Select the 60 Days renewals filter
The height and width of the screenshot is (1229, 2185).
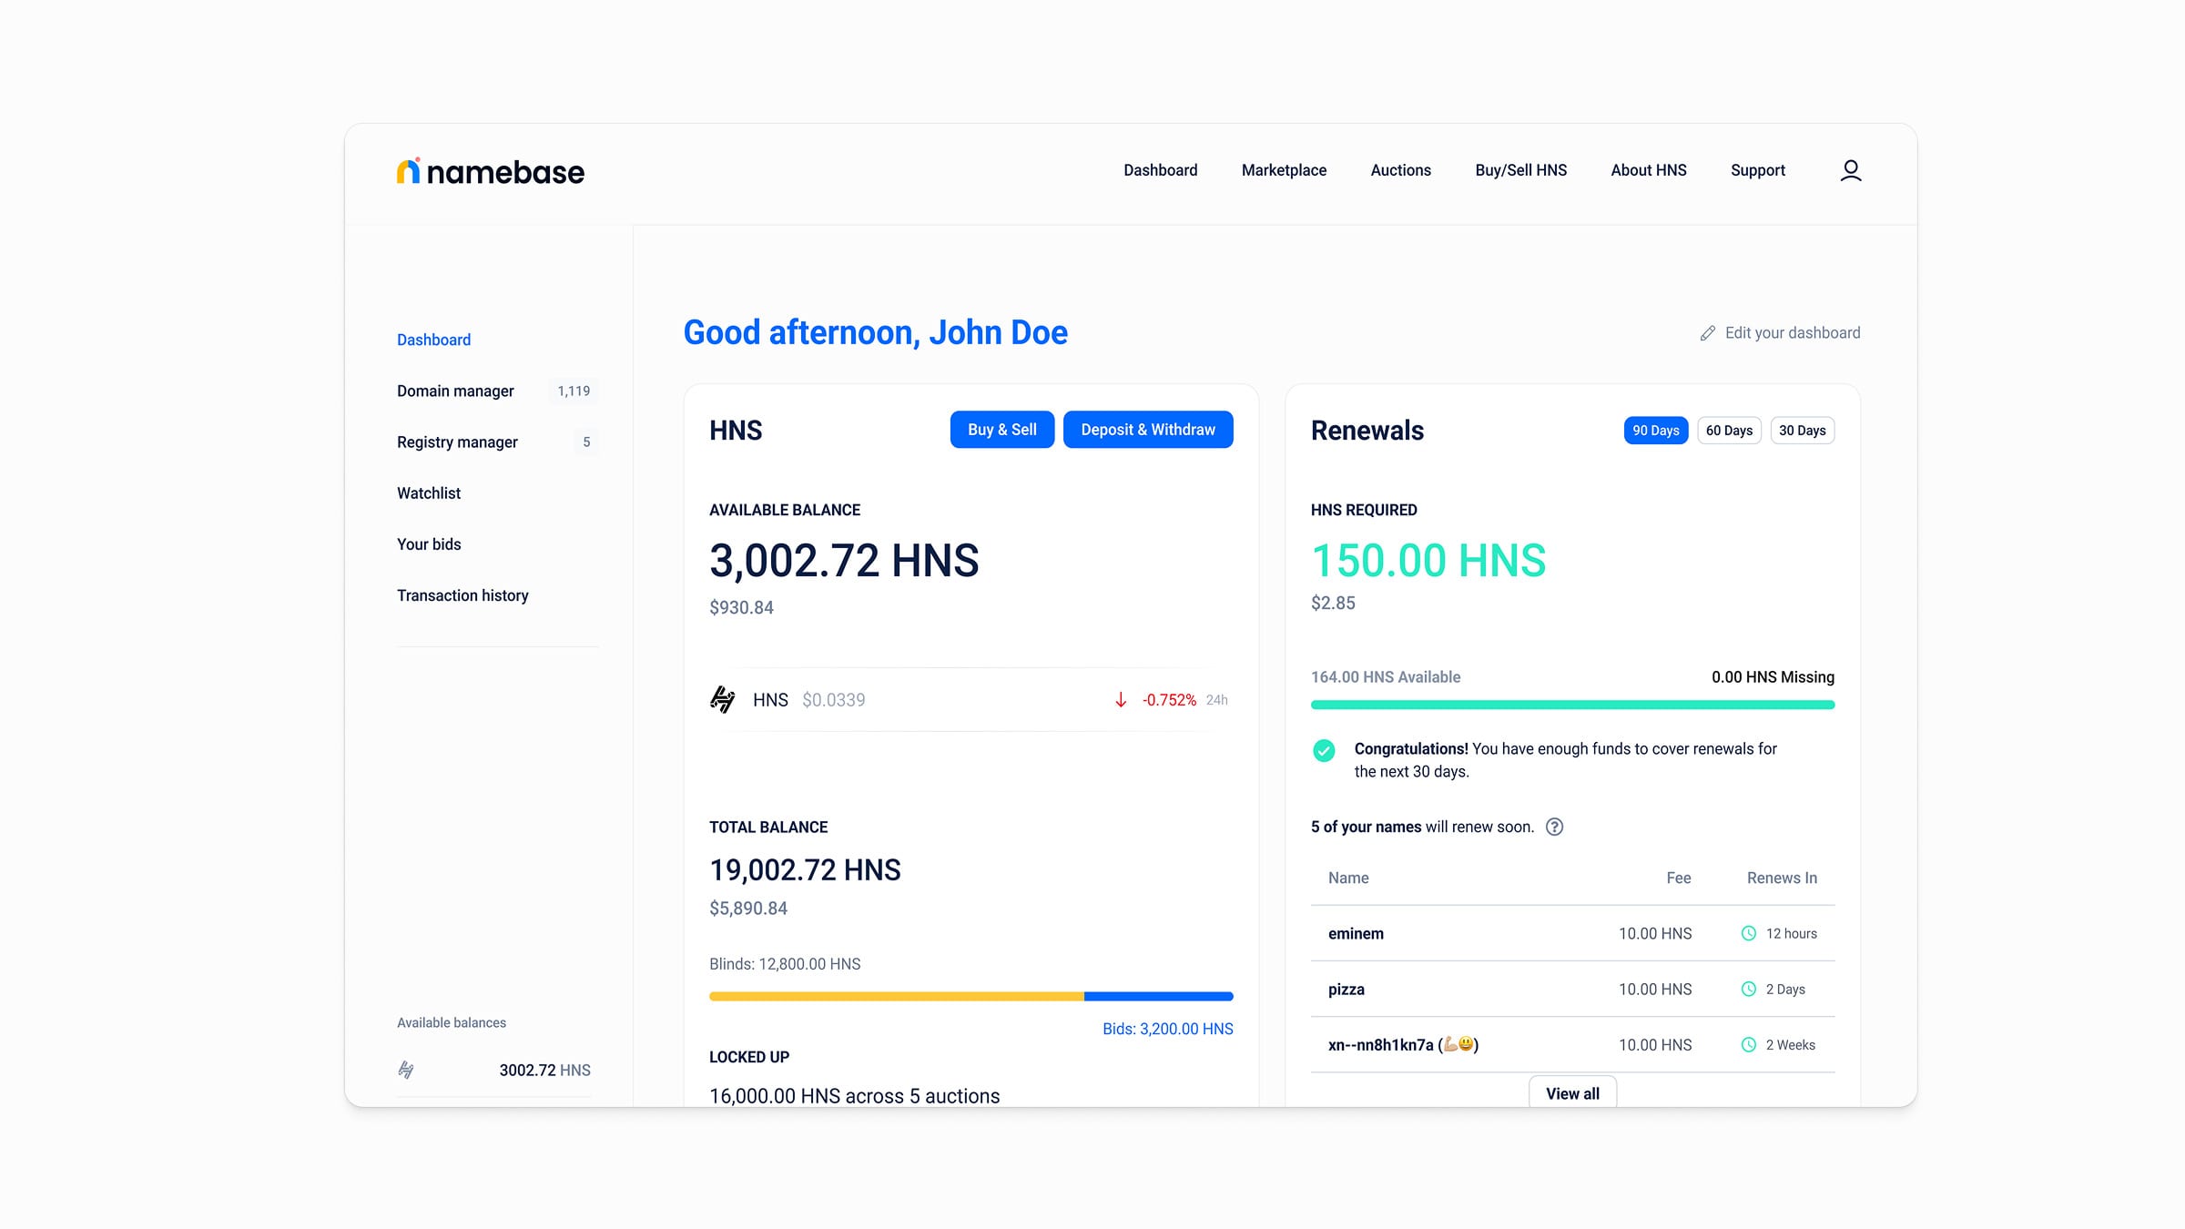tap(1729, 431)
